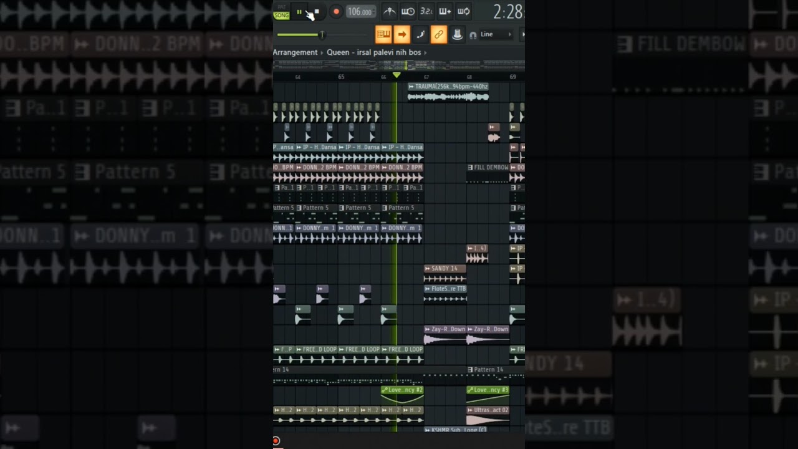Select the 'Ultras..act 02' audio clip
The image size is (798, 449).
(x=488, y=415)
